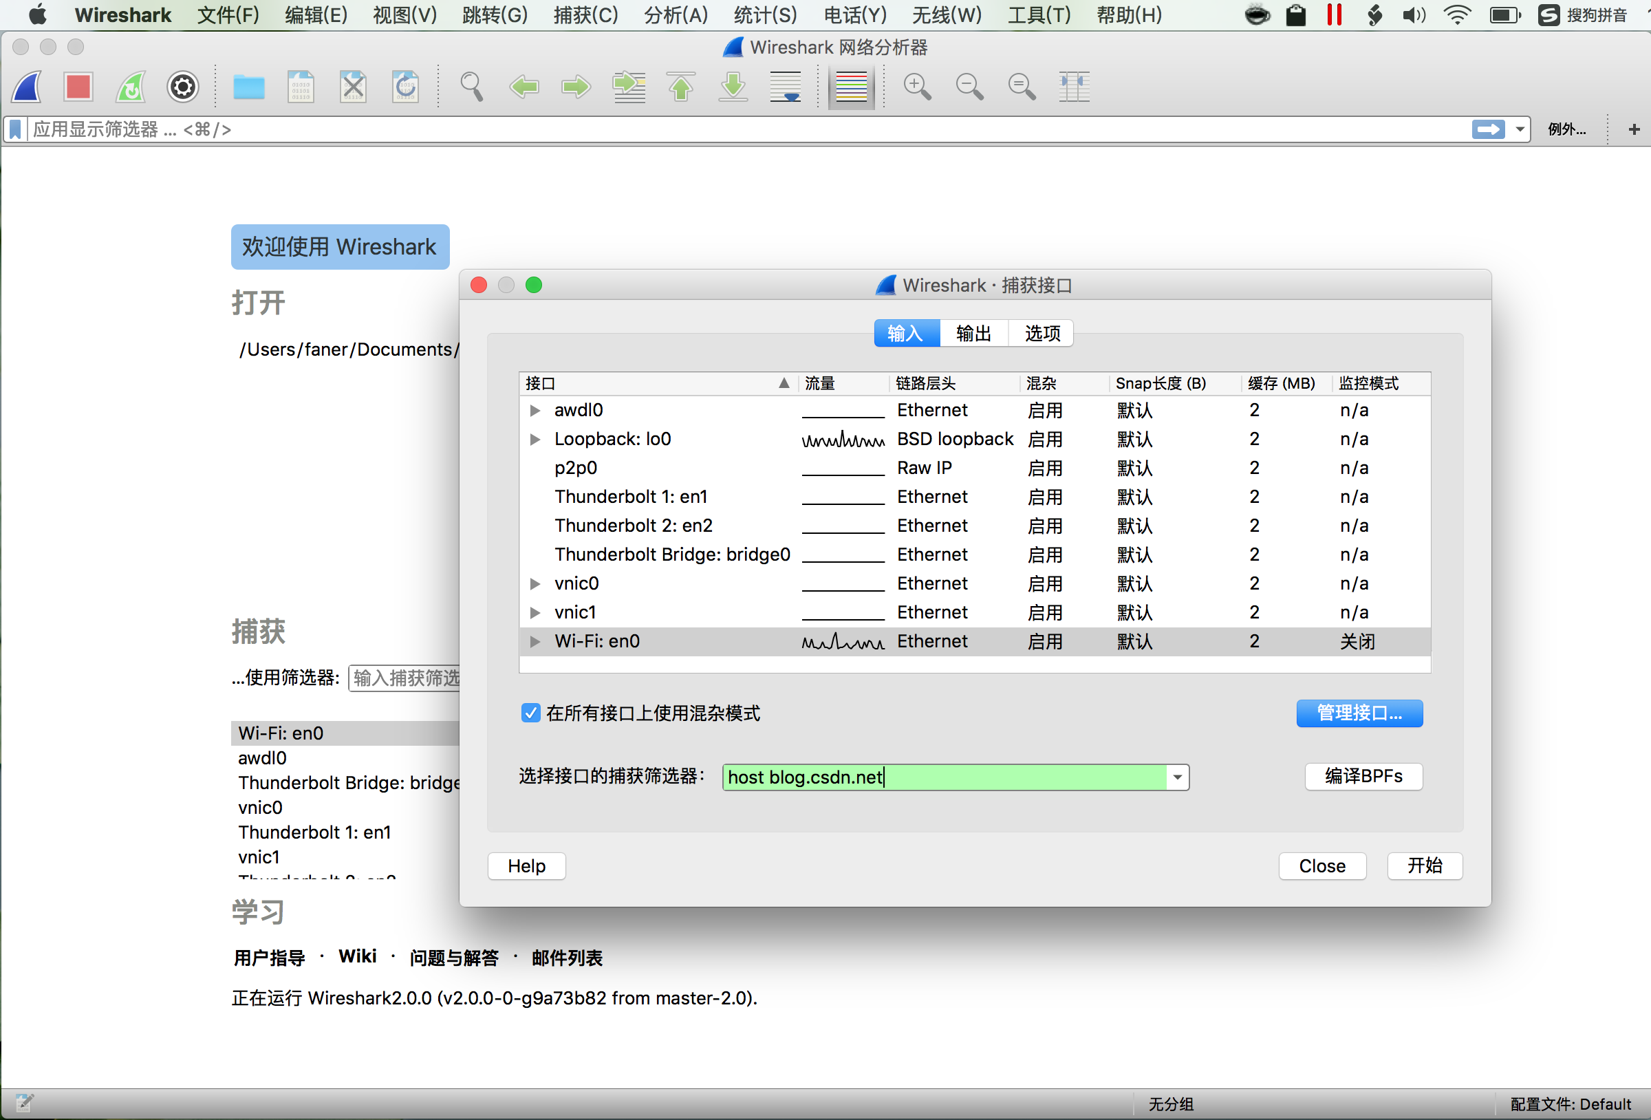Open the 分析(A) menu
Screen dimensions: 1651x1120
coord(675,15)
